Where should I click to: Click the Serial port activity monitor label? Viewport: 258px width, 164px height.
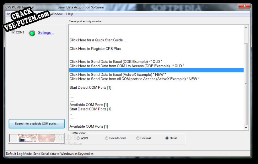86,21
